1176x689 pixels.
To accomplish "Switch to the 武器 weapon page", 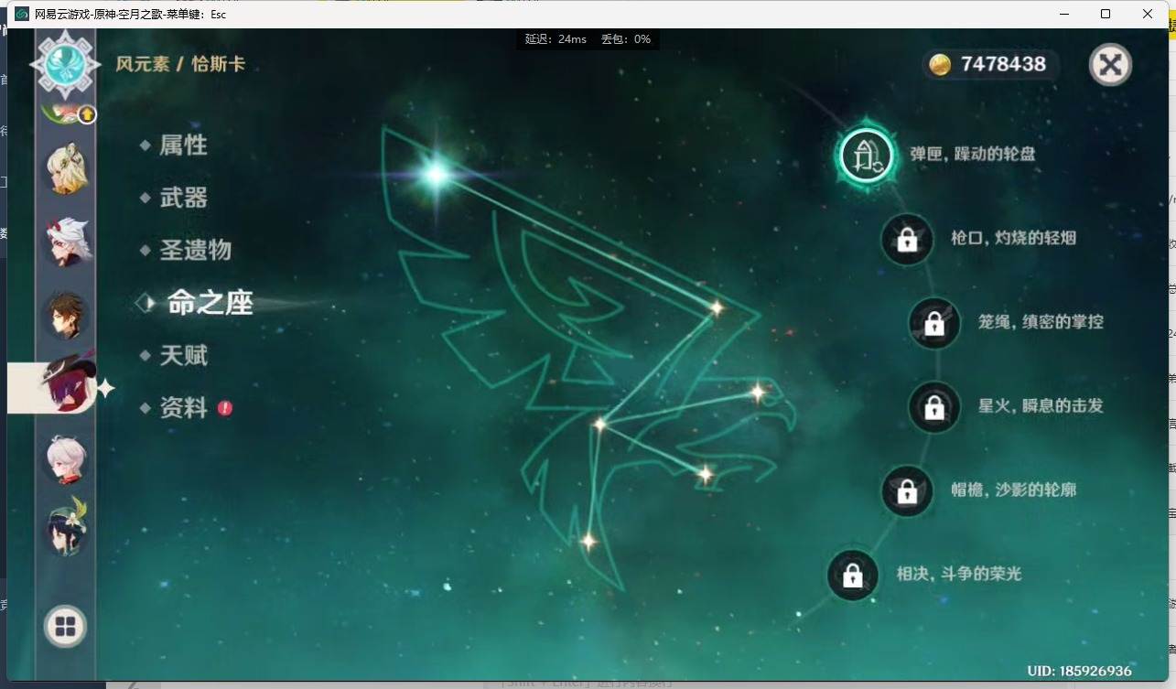I will [x=183, y=198].
